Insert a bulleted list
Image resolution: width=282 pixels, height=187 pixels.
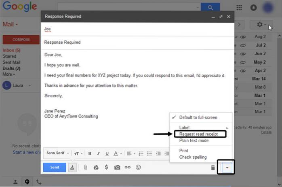point(149,153)
